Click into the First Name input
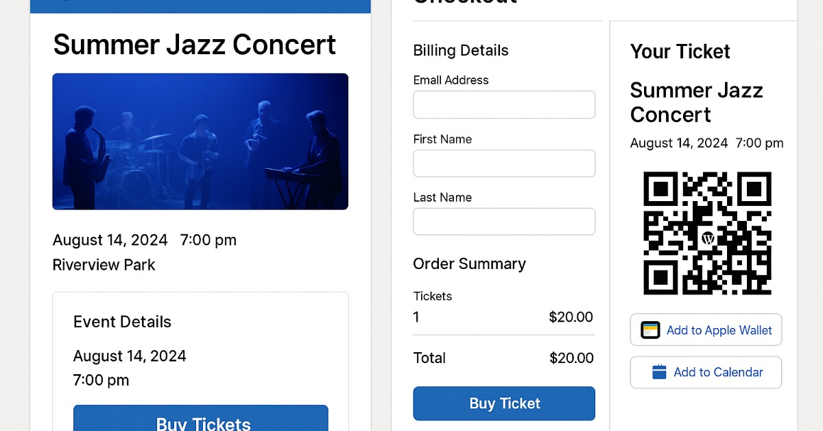823x431 pixels. click(x=504, y=163)
